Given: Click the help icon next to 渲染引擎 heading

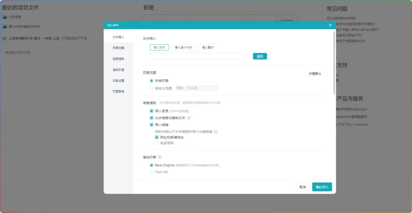Looking at the screenshot, I should pyautogui.click(x=160, y=157).
